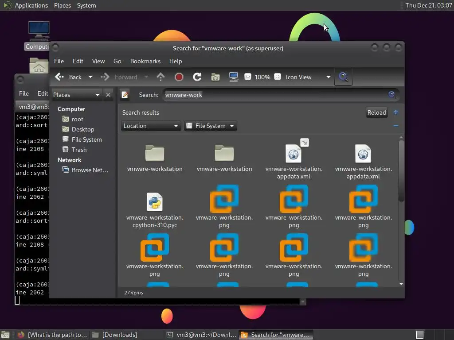Open the View menu

[x=98, y=61]
